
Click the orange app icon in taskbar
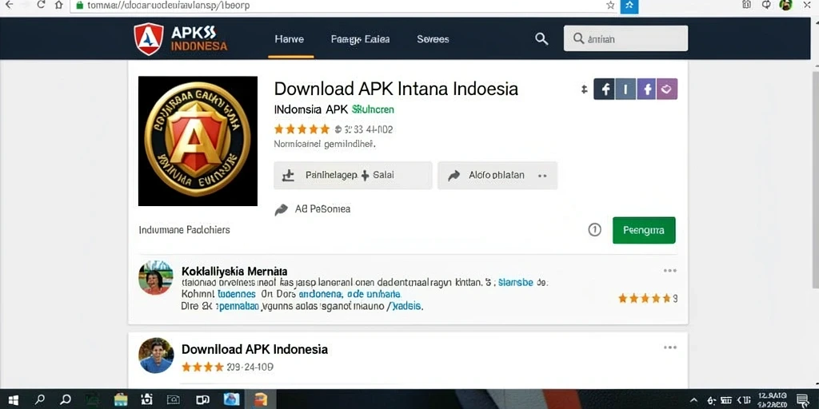[x=260, y=399]
